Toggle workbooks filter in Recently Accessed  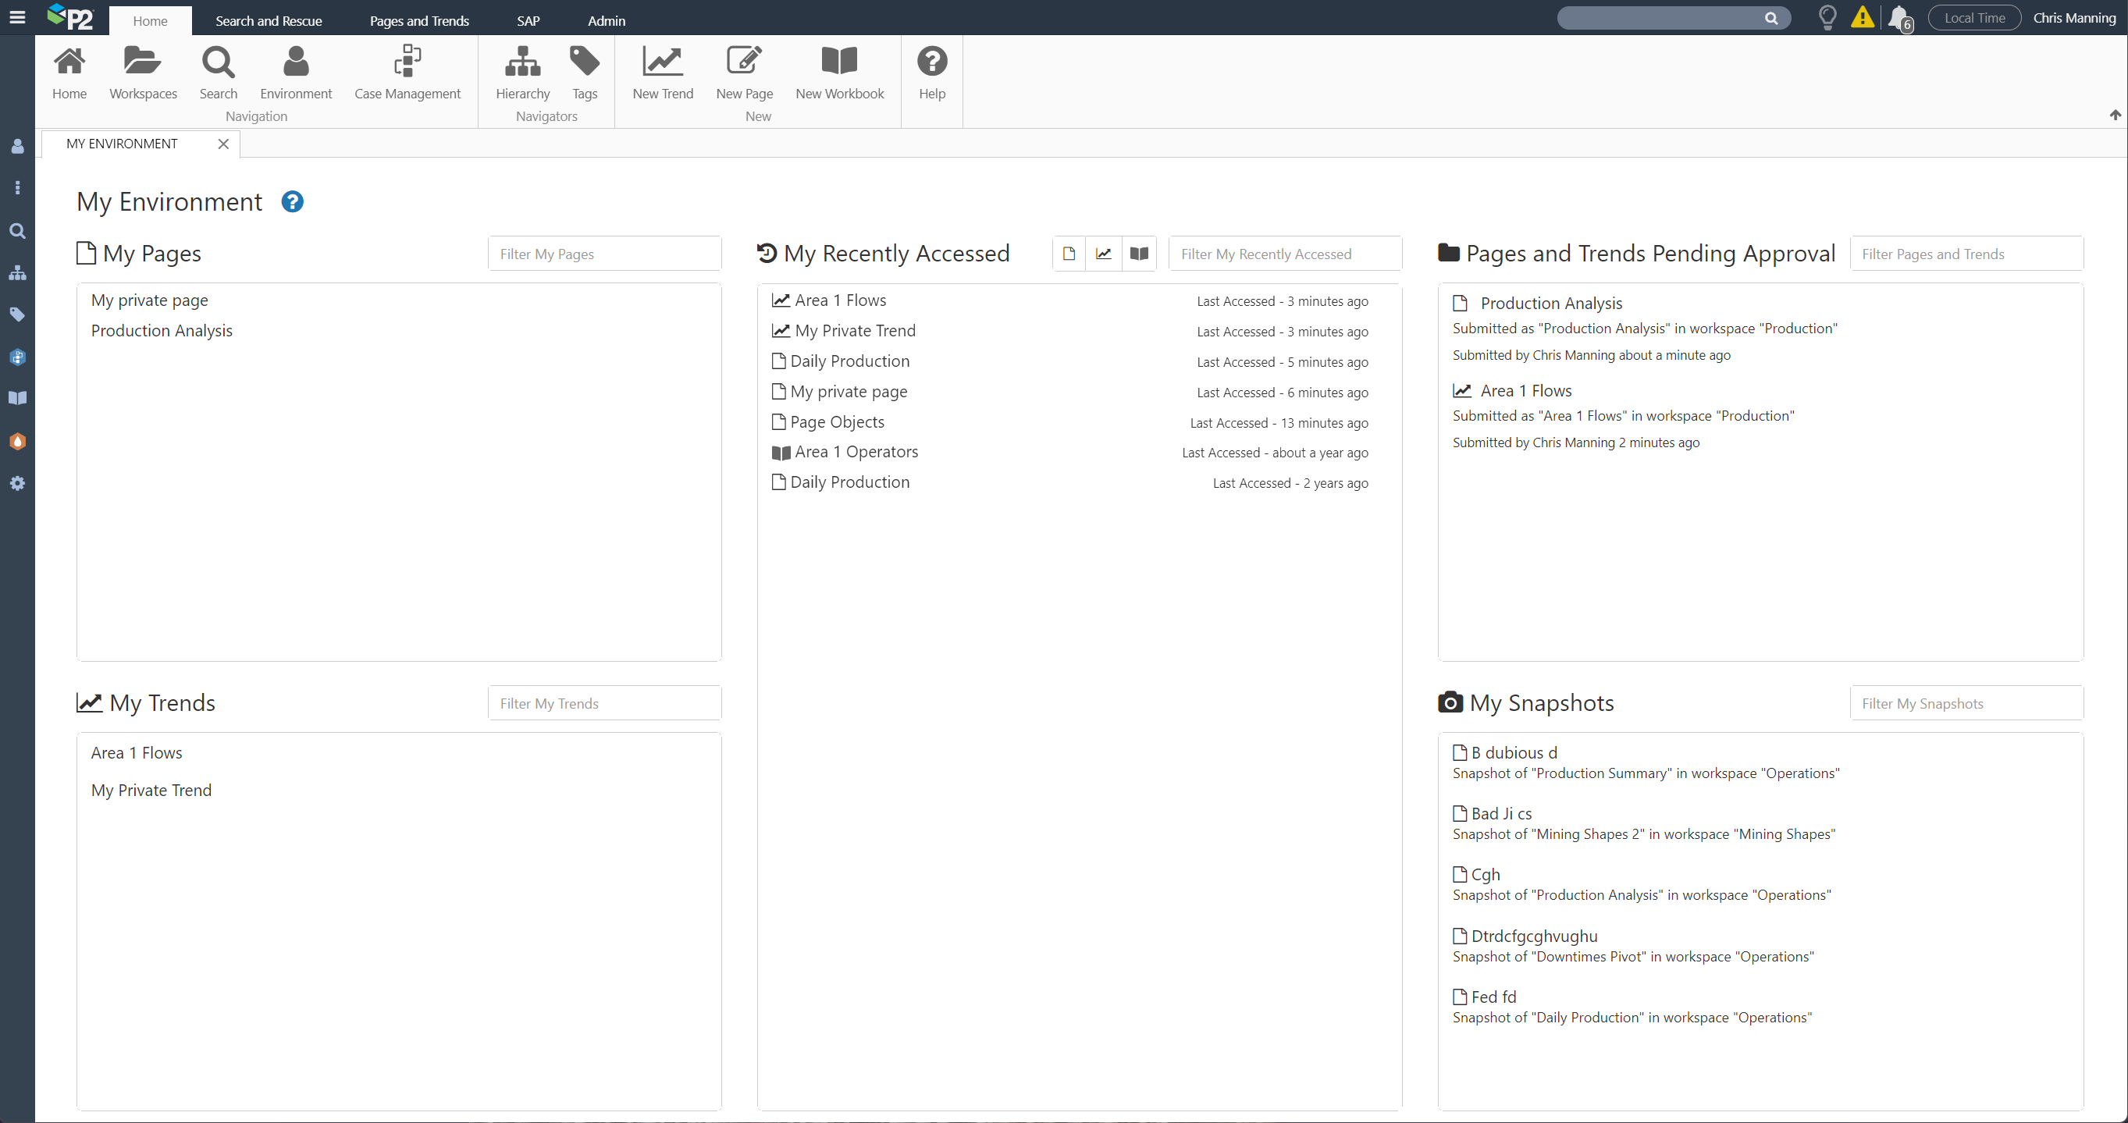point(1138,254)
